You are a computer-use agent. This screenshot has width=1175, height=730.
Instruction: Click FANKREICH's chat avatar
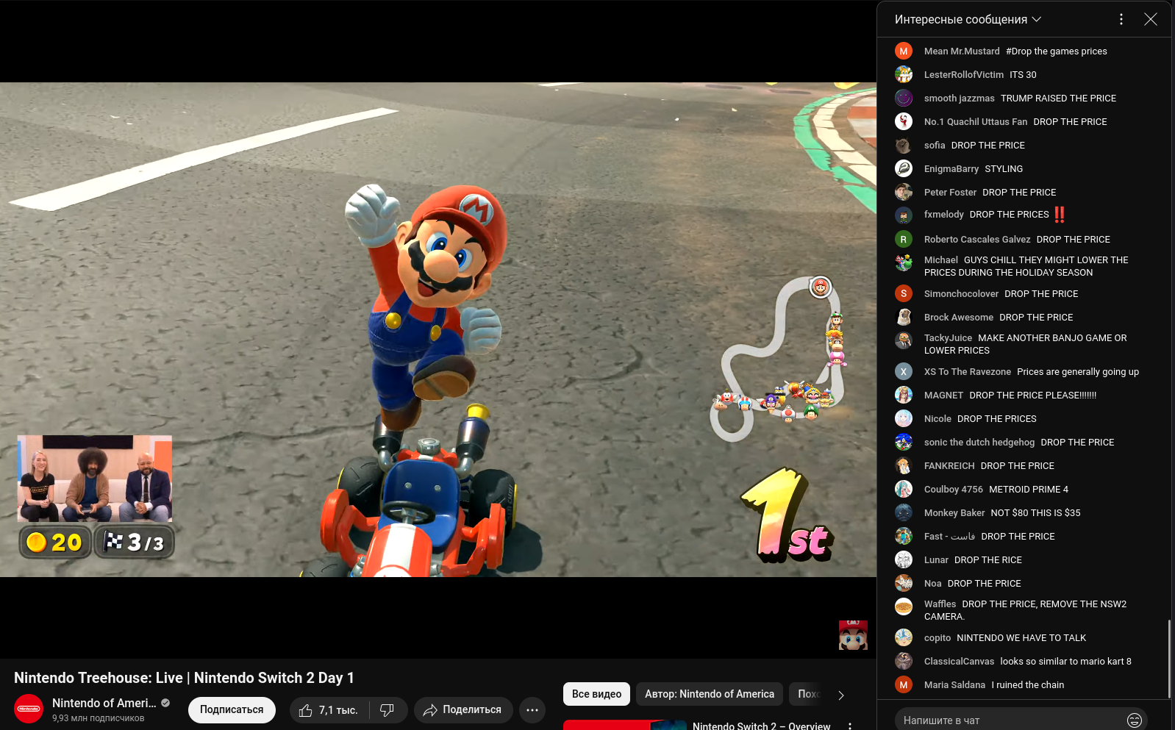coord(904,465)
